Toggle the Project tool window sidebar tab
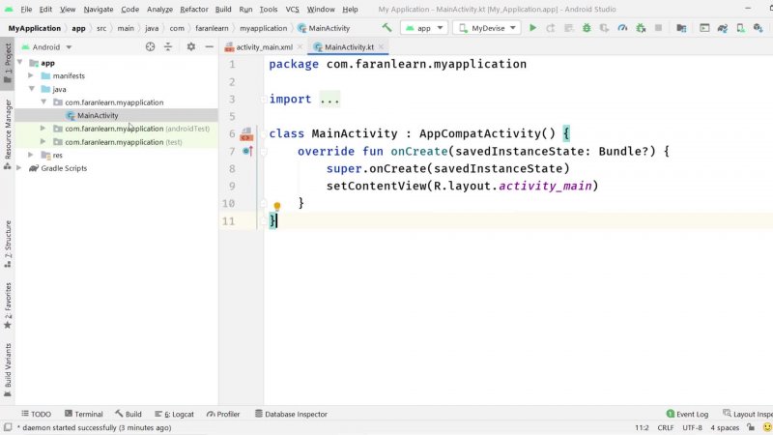Screen dimensions: 773x435 [8, 60]
